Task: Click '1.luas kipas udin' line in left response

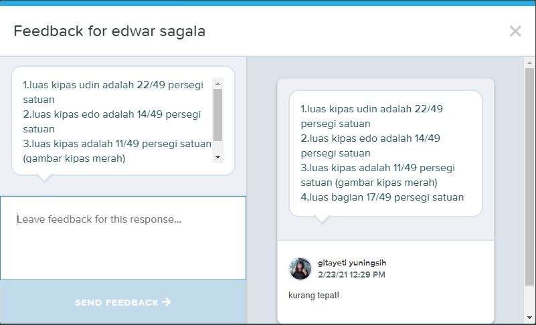Action: point(113,92)
